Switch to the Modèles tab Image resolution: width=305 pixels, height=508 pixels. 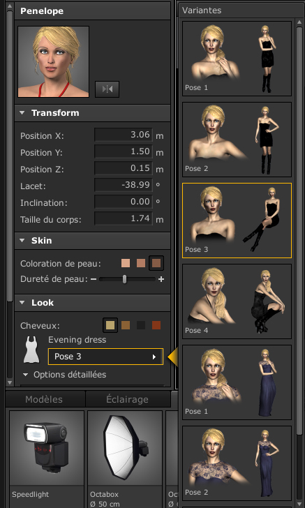tap(44, 399)
